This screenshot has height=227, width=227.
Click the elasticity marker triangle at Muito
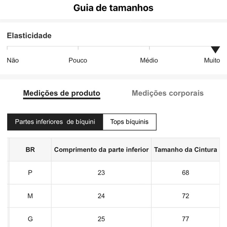coord(215,50)
